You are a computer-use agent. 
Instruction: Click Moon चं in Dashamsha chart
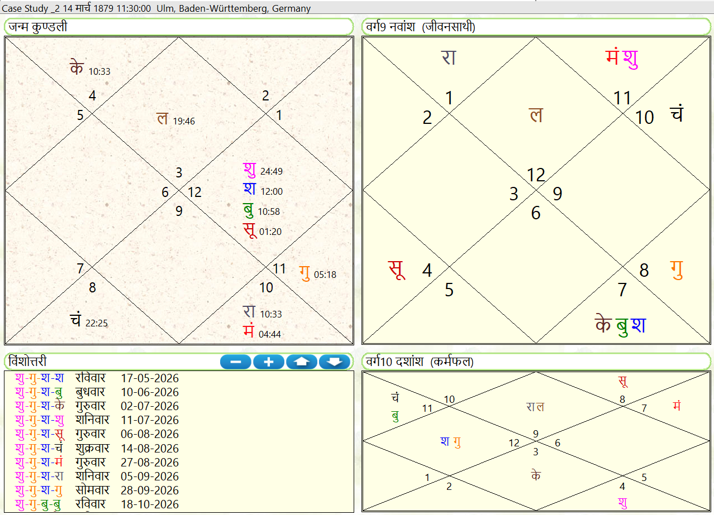coord(396,397)
